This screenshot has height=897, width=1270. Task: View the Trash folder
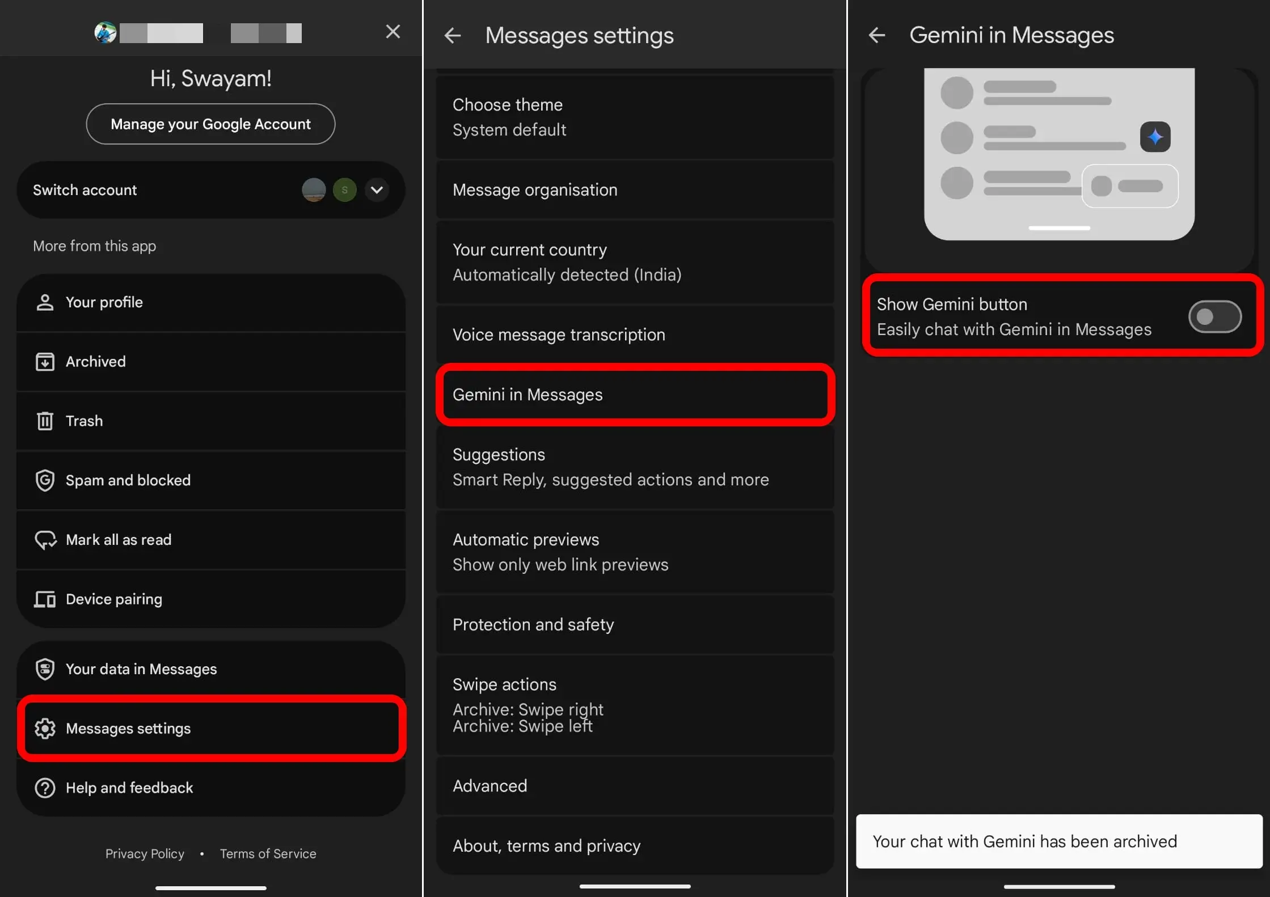tap(84, 421)
